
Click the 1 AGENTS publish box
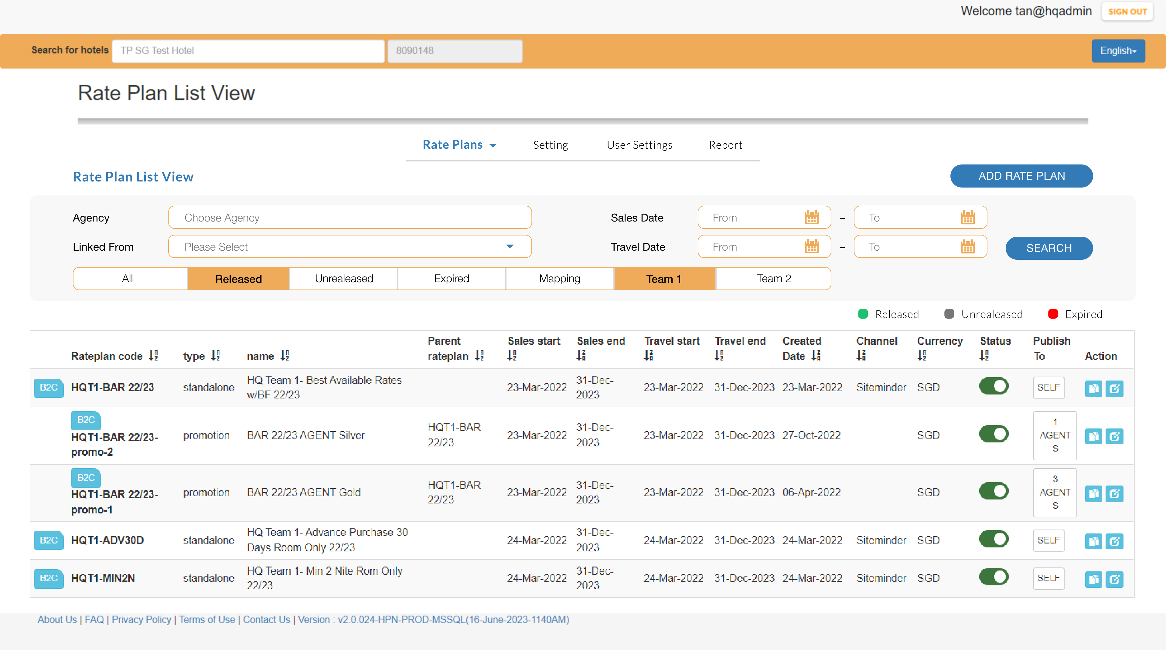tap(1055, 435)
